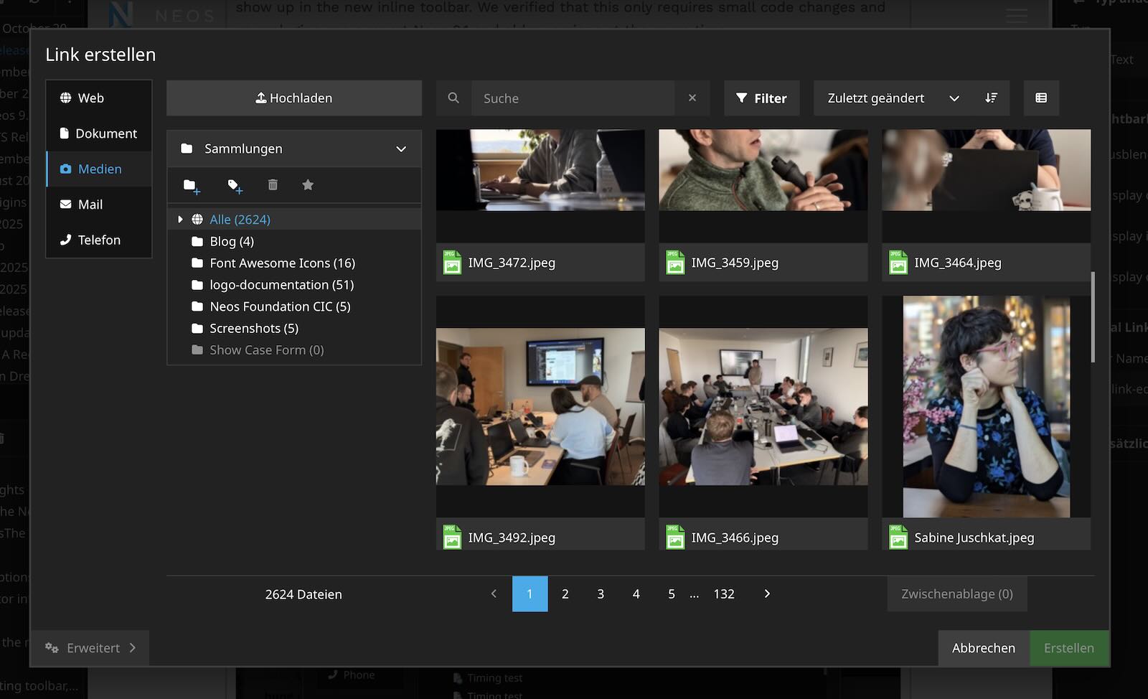Toggle the sort direction icon
Viewport: 1148px width, 699px height.
(991, 98)
